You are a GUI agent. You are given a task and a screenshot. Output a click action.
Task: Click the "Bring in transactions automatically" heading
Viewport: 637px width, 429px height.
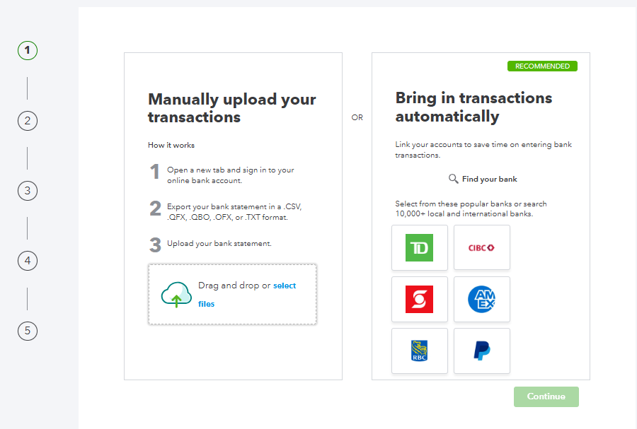tap(474, 107)
